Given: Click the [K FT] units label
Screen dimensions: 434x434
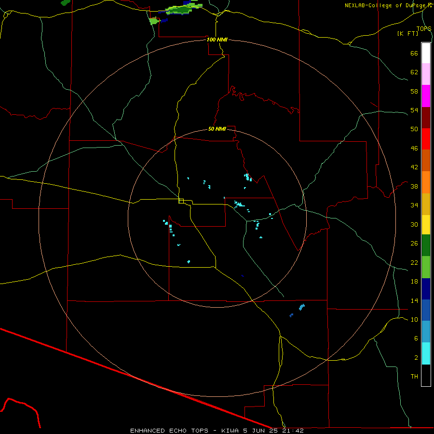Looking at the screenshot, I should 407,33.
